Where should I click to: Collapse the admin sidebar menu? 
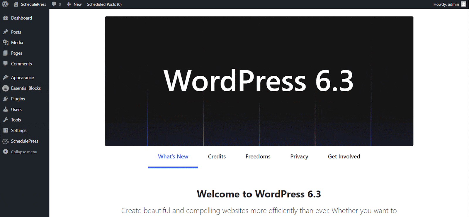(25, 152)
